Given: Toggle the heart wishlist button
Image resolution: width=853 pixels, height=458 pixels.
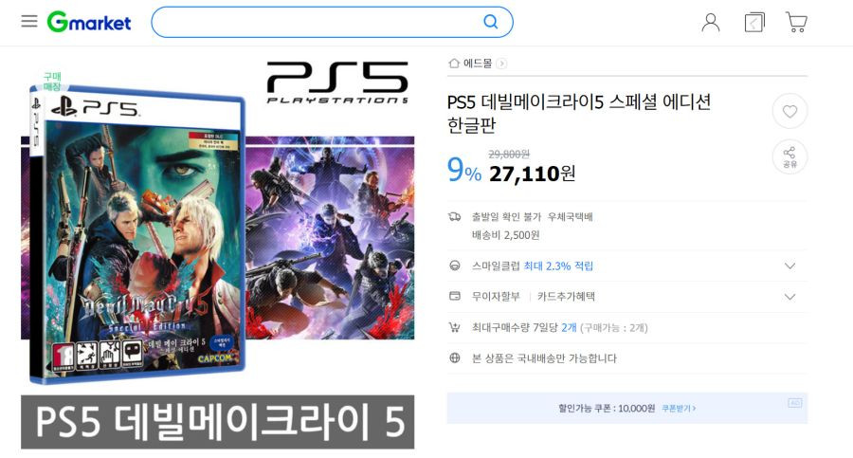Looking at the screenshot, I should coord(789,111).
